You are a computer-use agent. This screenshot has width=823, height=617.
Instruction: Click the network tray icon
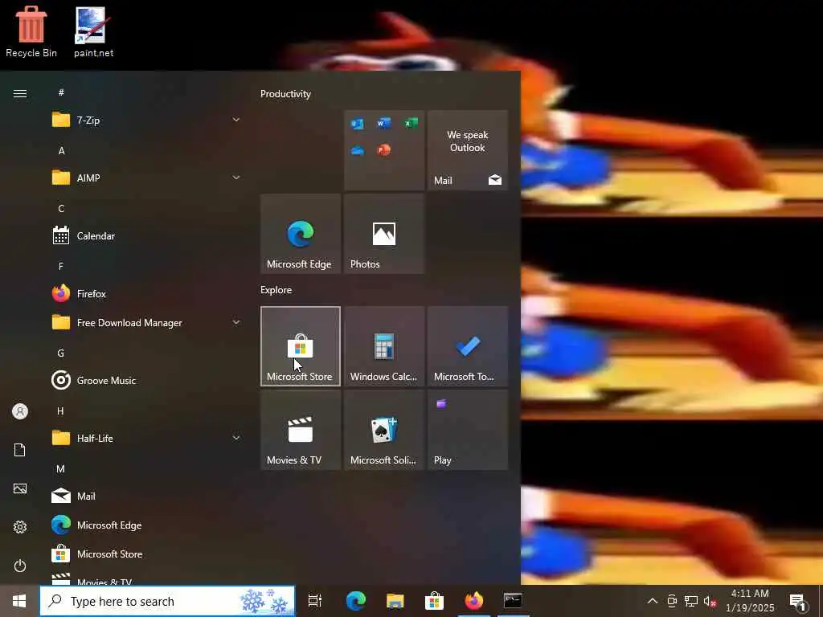pos(690,601)
